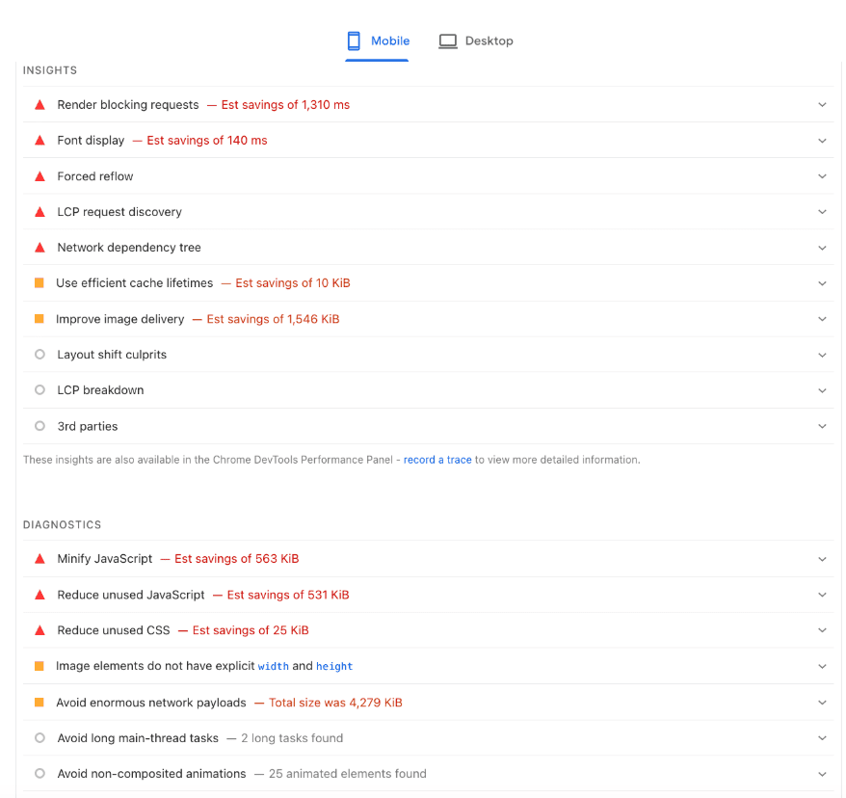Click the red triangle icon next to Forced reflow
The height and width of the screenshot is (798, 846).
(40, 175)
